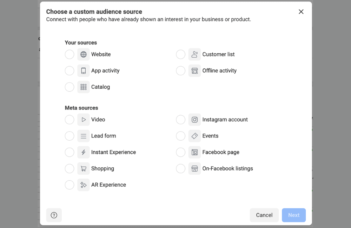
Task: Click the AR Experience icon
Action: click(83, 185)
